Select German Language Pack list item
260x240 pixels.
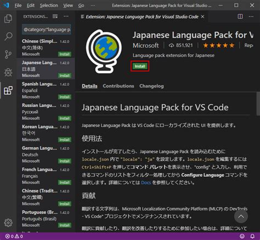46,154
